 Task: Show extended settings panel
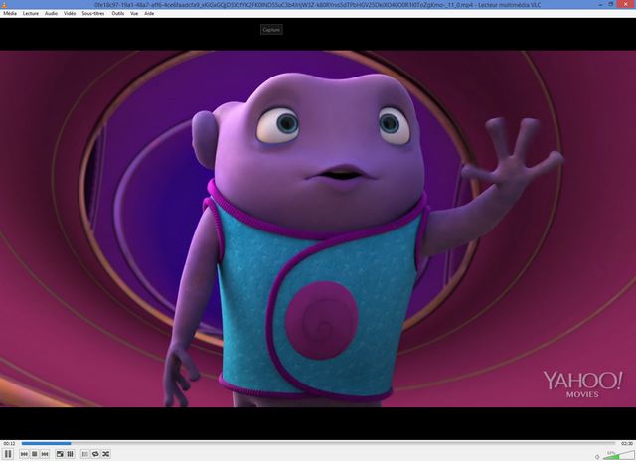(71, 454)
